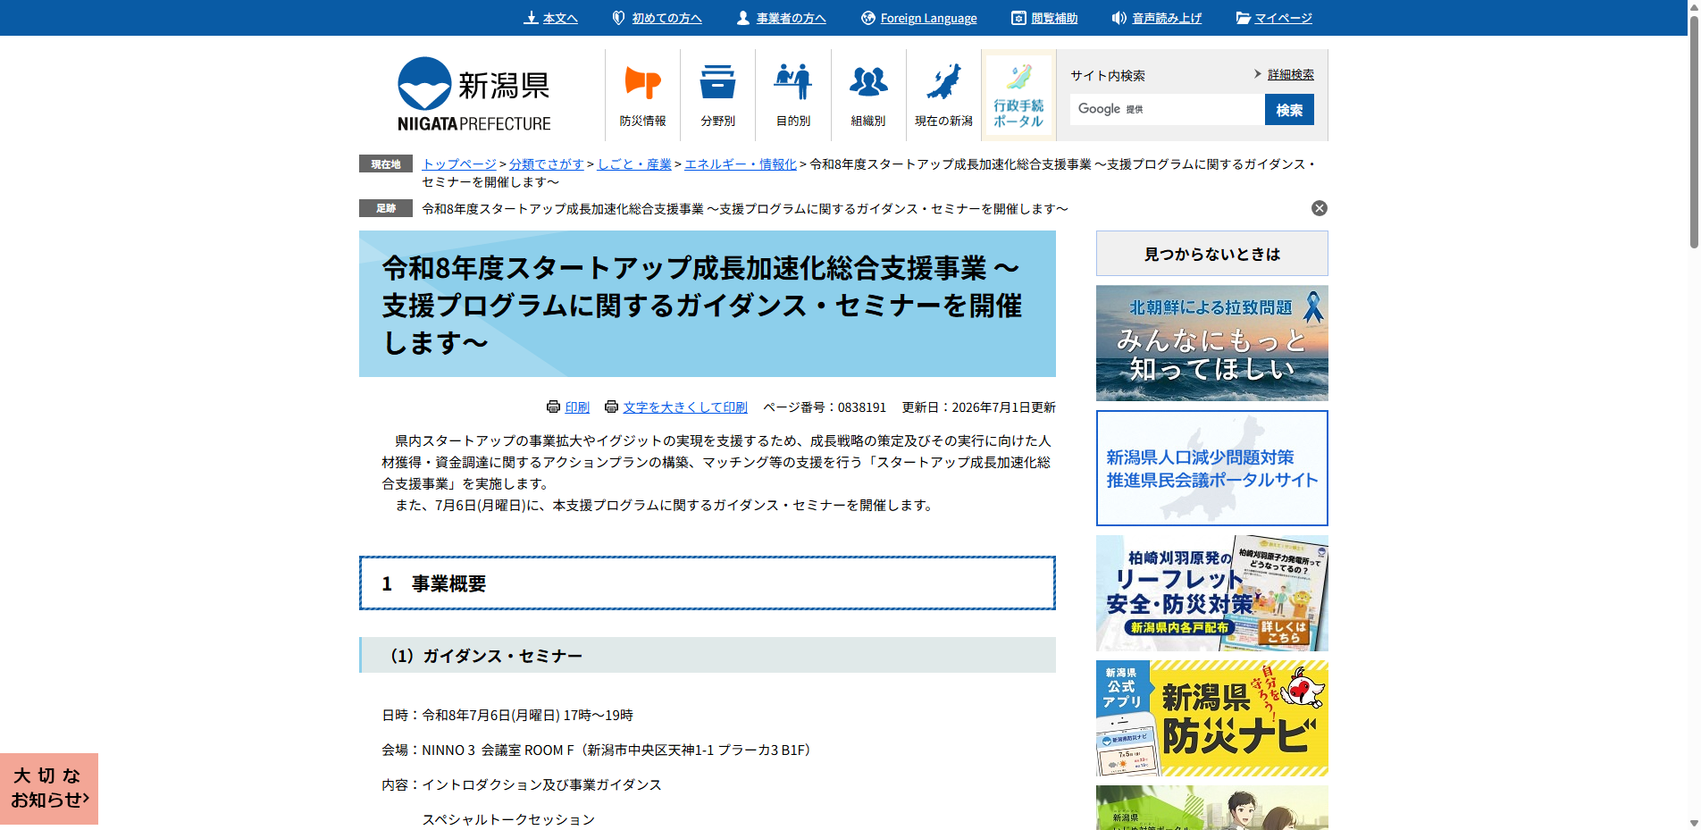Go to トップページ breadcrumb link
The image size is (1701, 830).
coord(459,164)
